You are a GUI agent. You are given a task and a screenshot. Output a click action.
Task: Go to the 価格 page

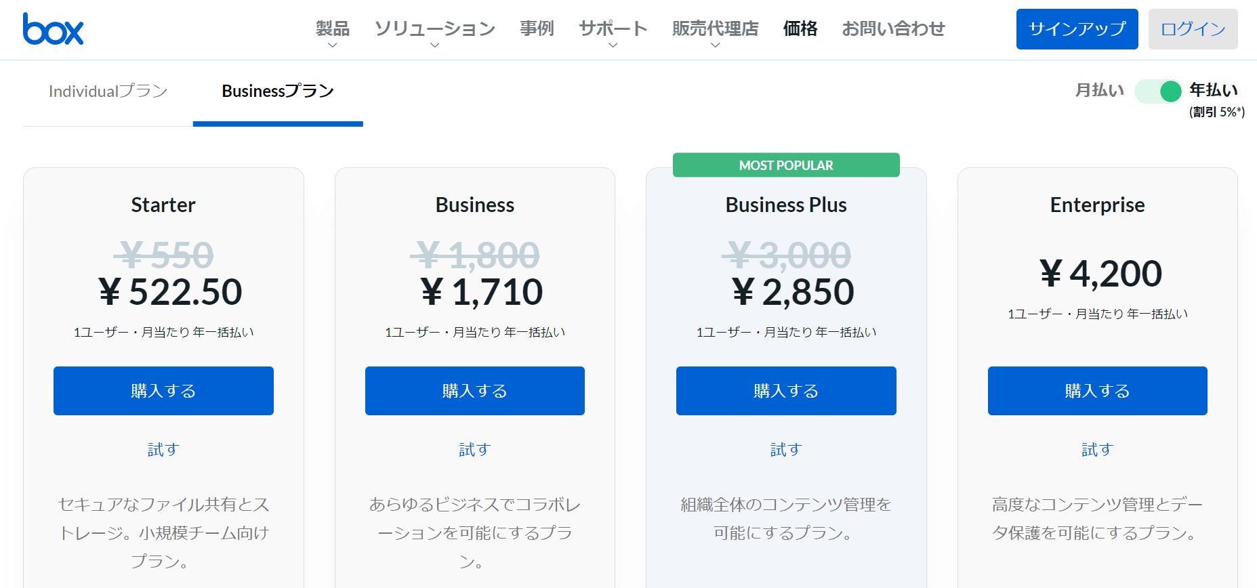(800, 28)
